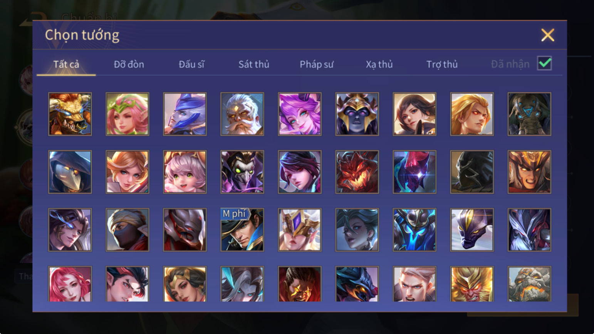Toggle the 'Đã nhận' checkbox
594x334 pixels.
tap(544, 63)
